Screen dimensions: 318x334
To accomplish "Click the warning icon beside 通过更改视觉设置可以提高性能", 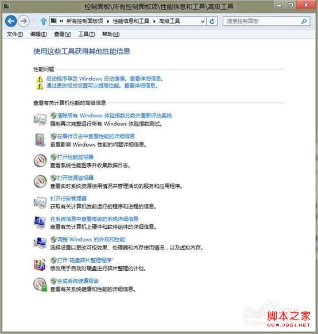I will [x=40, y=86].
